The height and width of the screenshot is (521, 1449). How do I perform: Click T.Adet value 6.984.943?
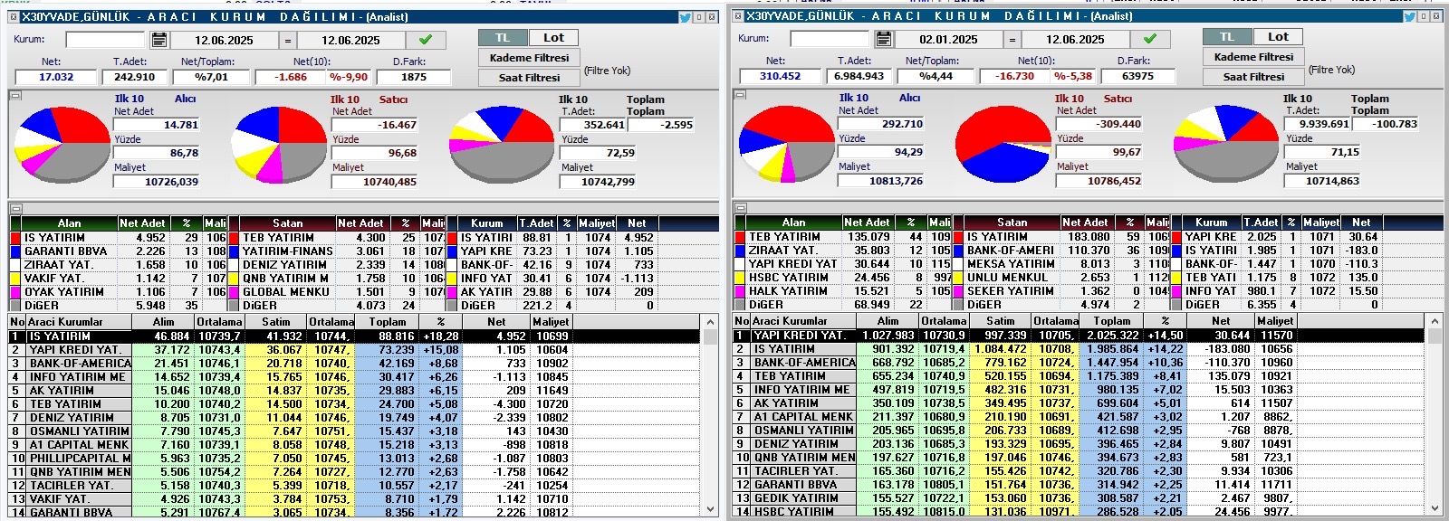click(859, 77)
